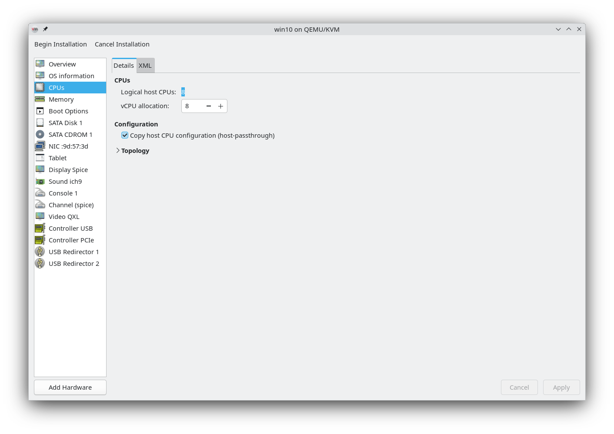Open the NIC :9d:57:3d network icon
The height and width of the screenshot is (434, 614).
[x=40, y=146]
